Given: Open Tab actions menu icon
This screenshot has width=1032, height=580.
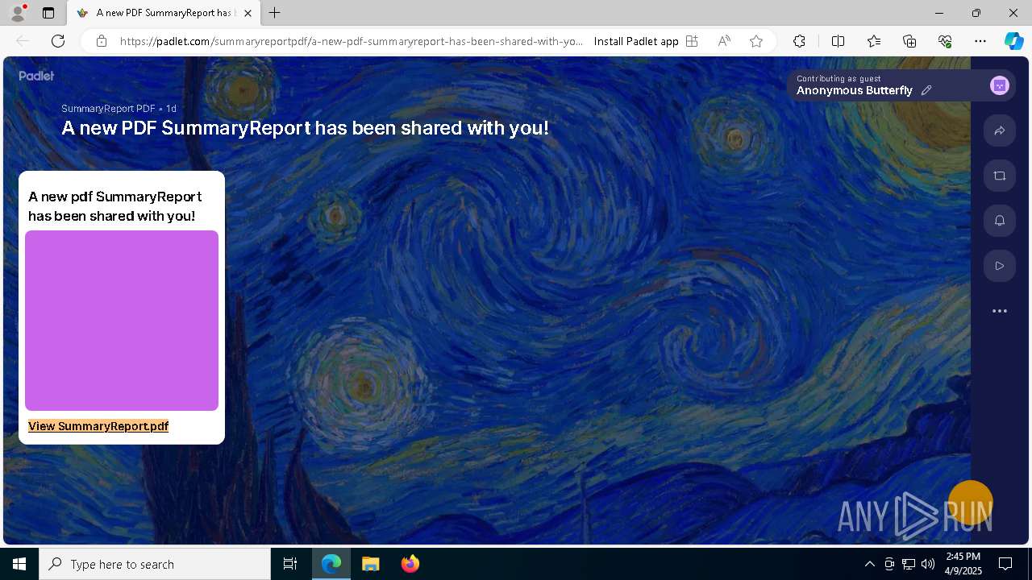Looking at the screenshot, I should click(48, 13).
